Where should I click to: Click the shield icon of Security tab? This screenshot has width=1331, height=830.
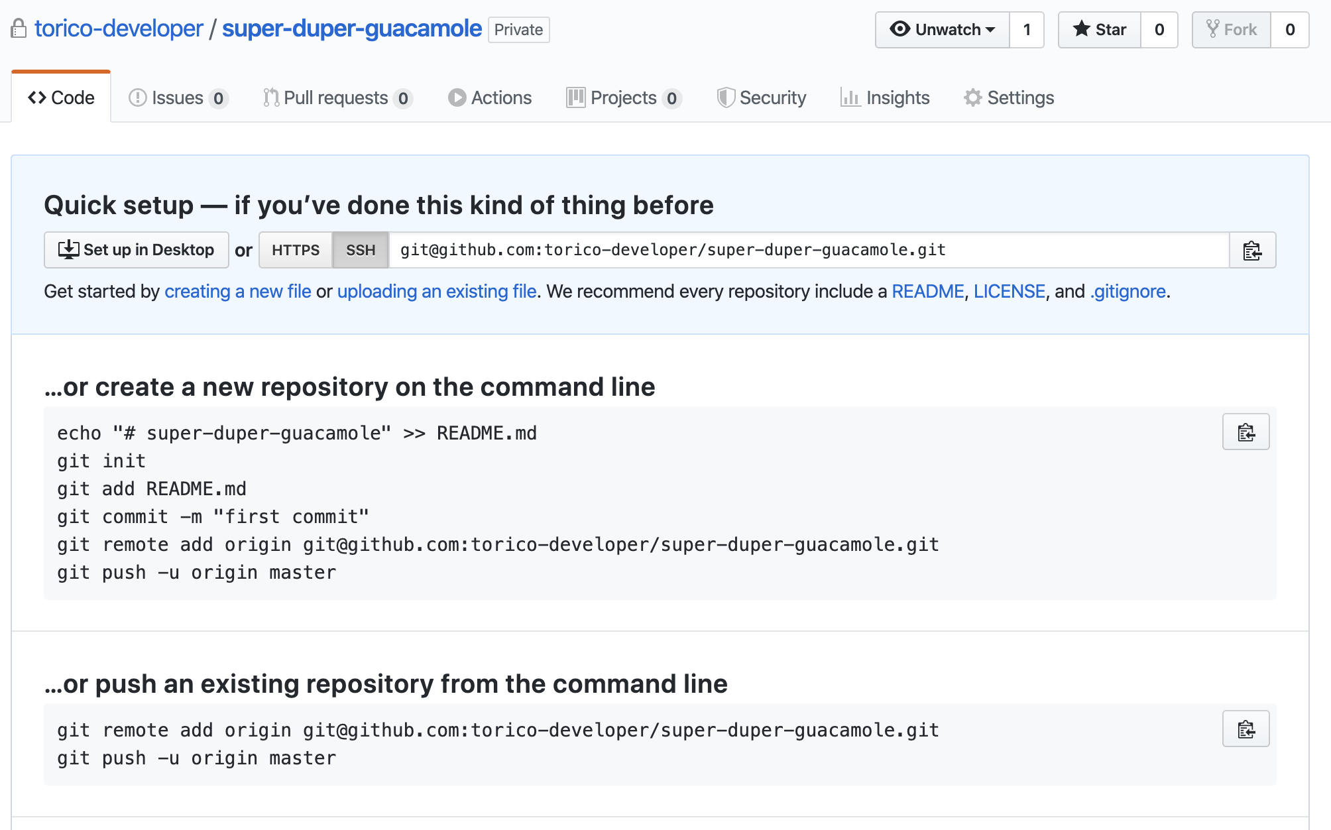[x=726, y=97]
